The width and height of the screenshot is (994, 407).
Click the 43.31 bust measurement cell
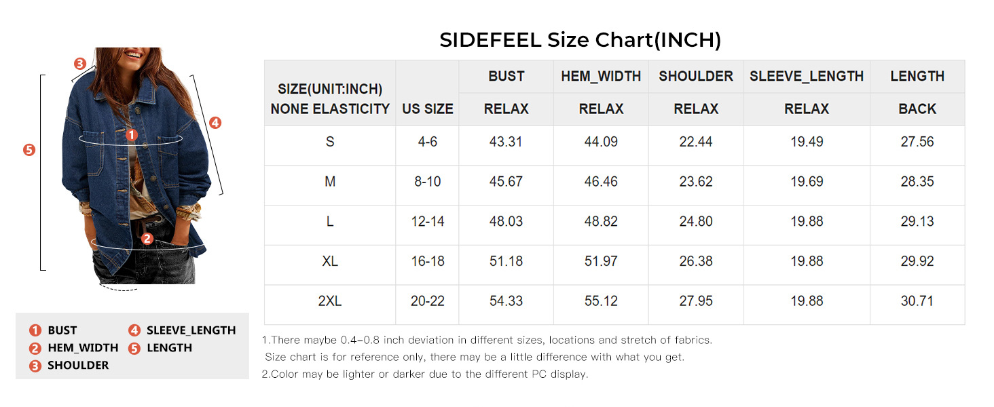click(506, 142)
